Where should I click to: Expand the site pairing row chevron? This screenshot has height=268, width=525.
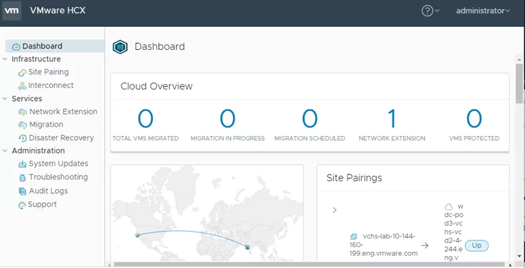[x=335, y=210]
